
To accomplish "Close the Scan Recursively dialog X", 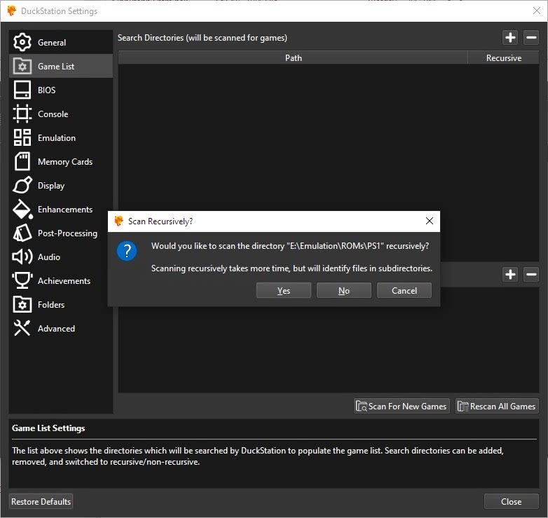I will 430,221.
